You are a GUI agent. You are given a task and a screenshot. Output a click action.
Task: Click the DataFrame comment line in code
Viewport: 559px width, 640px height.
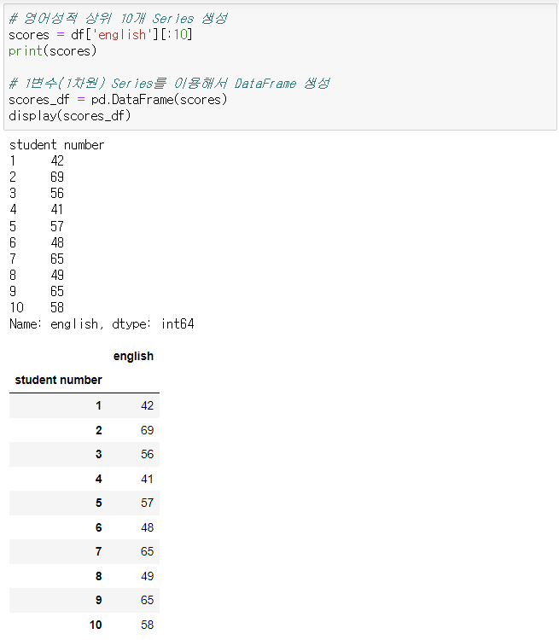[x=169, y=84]
